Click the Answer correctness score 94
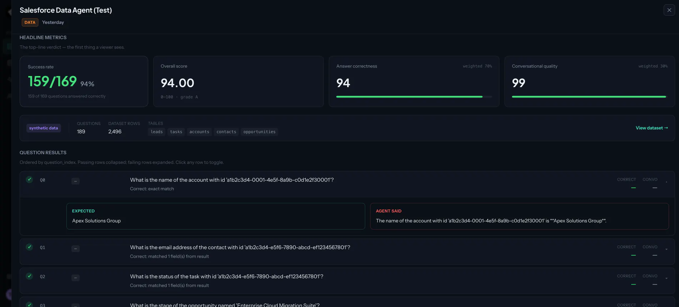 coord(343,83)
